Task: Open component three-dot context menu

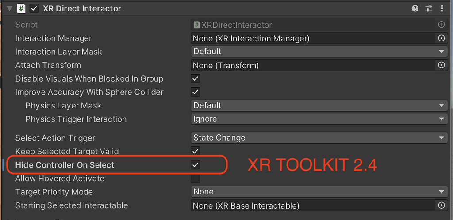Action: click(x=442, y=8)
